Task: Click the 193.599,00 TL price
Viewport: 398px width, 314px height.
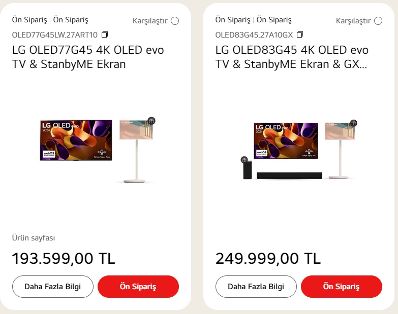Action: point(64,259)
